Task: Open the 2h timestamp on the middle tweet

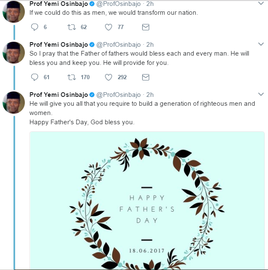Action: coord(150,45)
